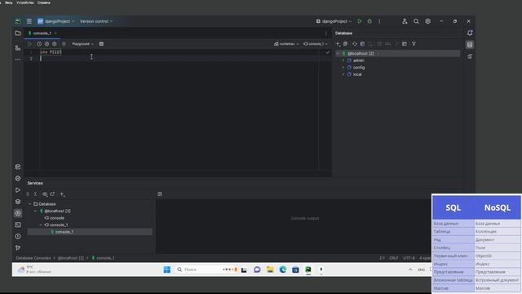Select the local database

coord(357,74)
